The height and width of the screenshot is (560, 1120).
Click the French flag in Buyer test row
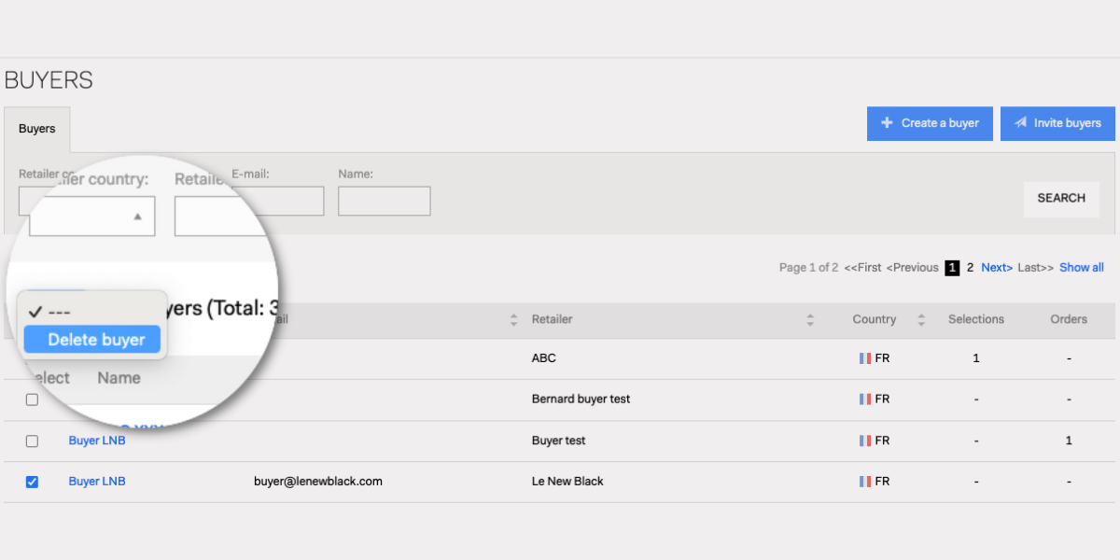[865, 441]
